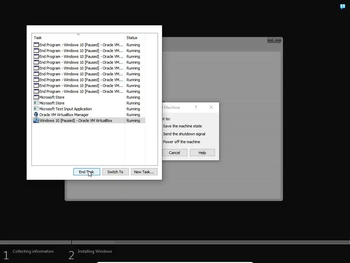
Task: Click the question mark help icon in the Machine dialog
Action: (196, 107)
